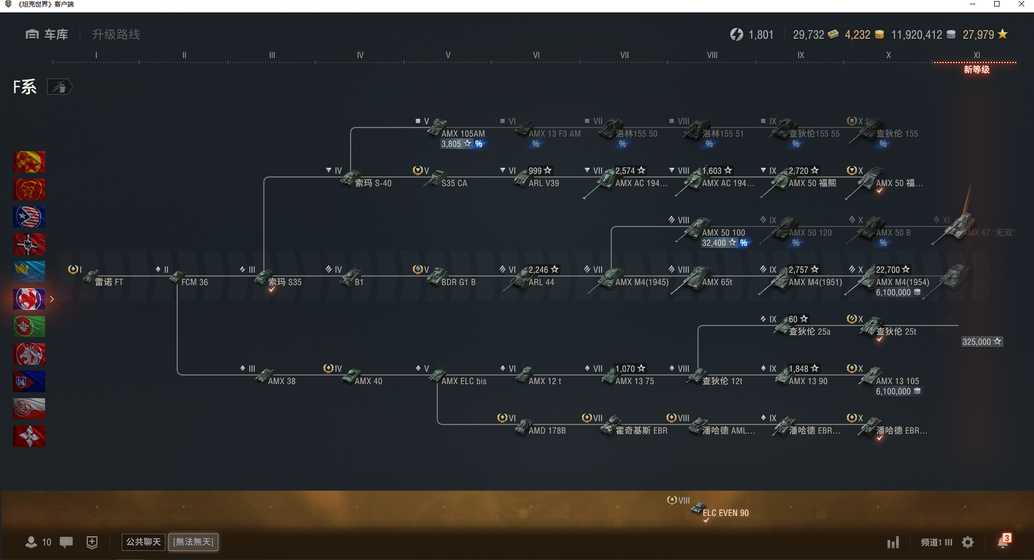This screenshot has height=560, width=1034.
Task: Open notifications bell with 3 alerts
Action: click(1004, 541)
